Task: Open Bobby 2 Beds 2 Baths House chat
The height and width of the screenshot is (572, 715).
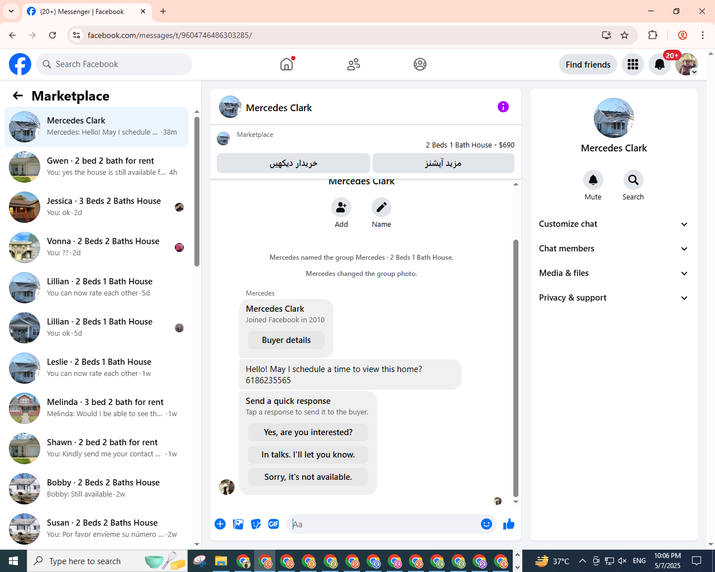Action: pyautogui.click(x=96, y=489)
